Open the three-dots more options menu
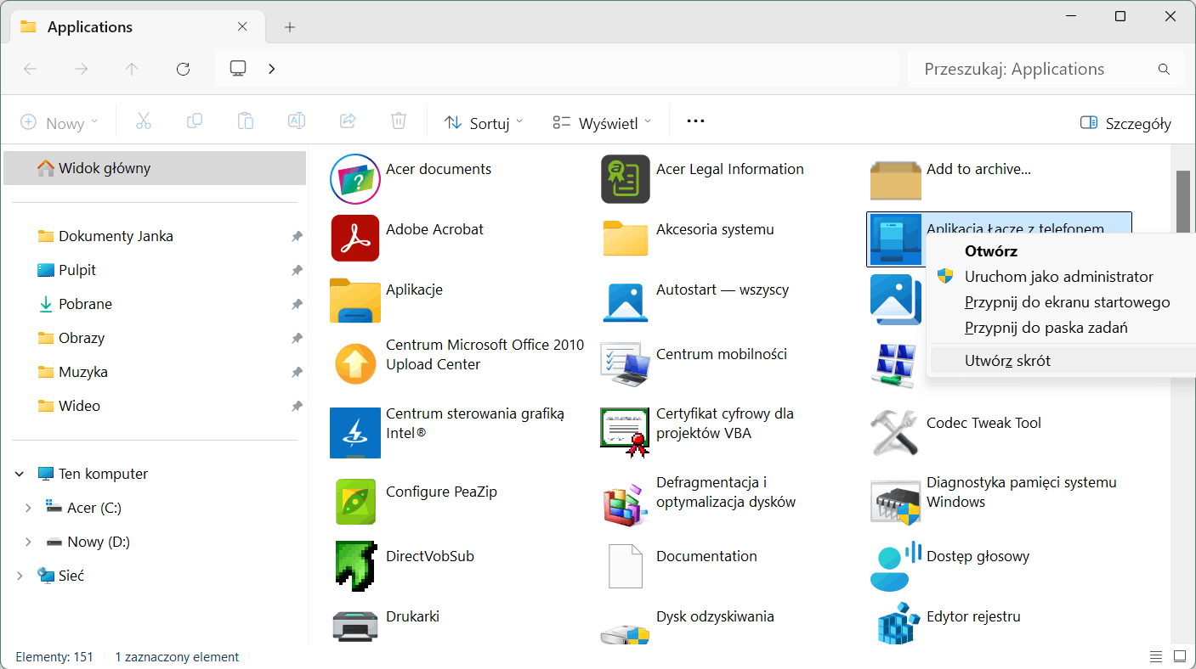Image resolution: width=1196 pixels, height=669 pixels. [695, 121]
